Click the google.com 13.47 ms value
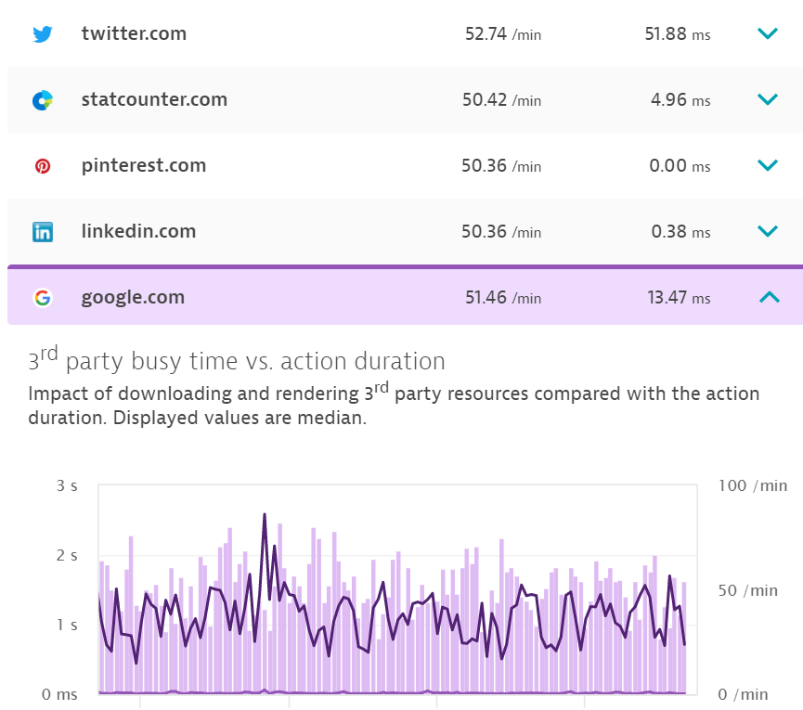803x710 pixels. [679, 298]
